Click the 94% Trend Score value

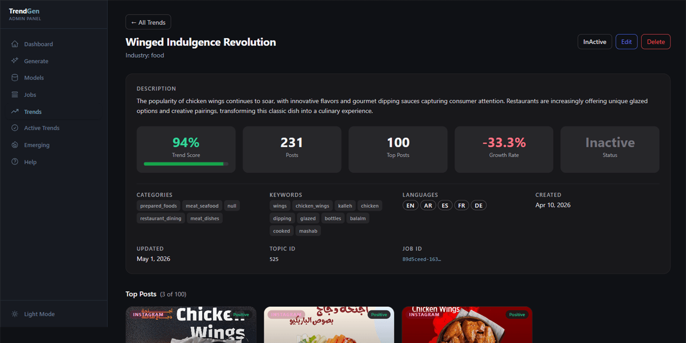coord(186,142)
